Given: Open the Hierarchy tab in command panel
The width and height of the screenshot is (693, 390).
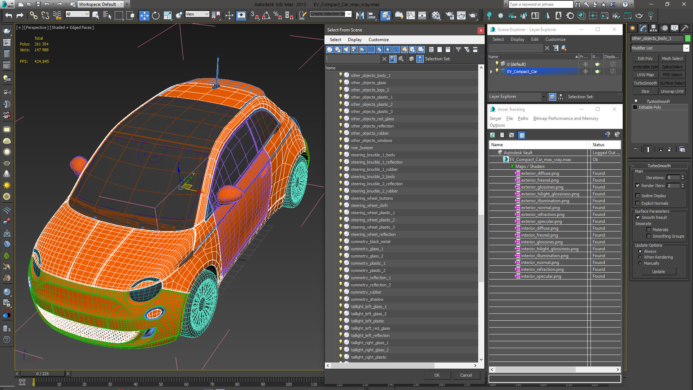Looking at the screenshot, I should (653, 28).
